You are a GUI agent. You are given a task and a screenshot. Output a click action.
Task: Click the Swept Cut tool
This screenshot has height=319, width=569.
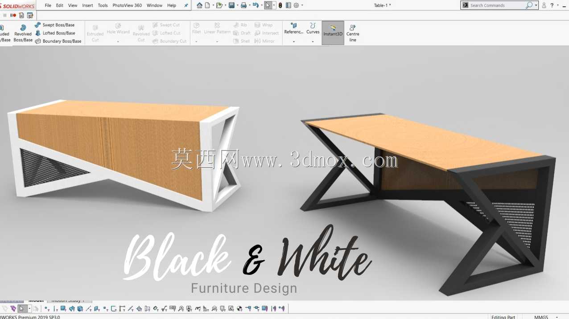[166, 25]
